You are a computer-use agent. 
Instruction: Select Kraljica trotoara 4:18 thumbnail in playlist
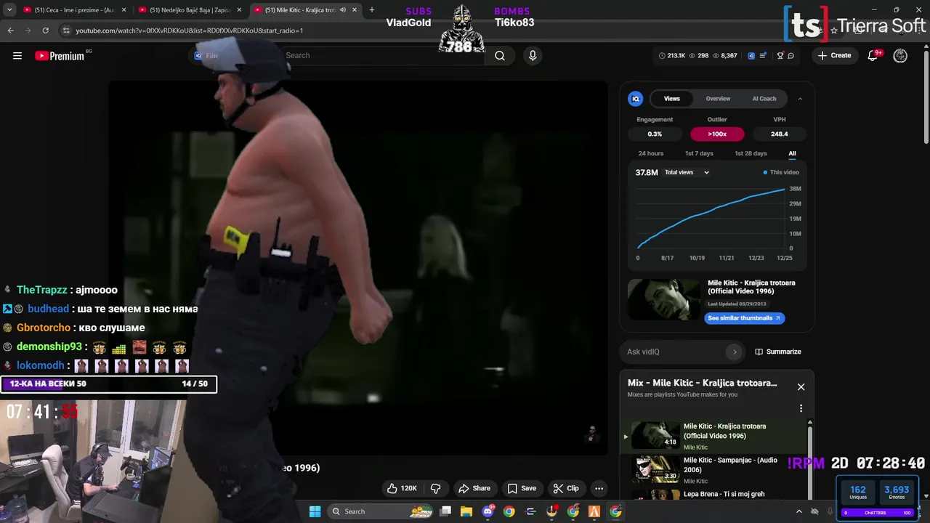655,436
